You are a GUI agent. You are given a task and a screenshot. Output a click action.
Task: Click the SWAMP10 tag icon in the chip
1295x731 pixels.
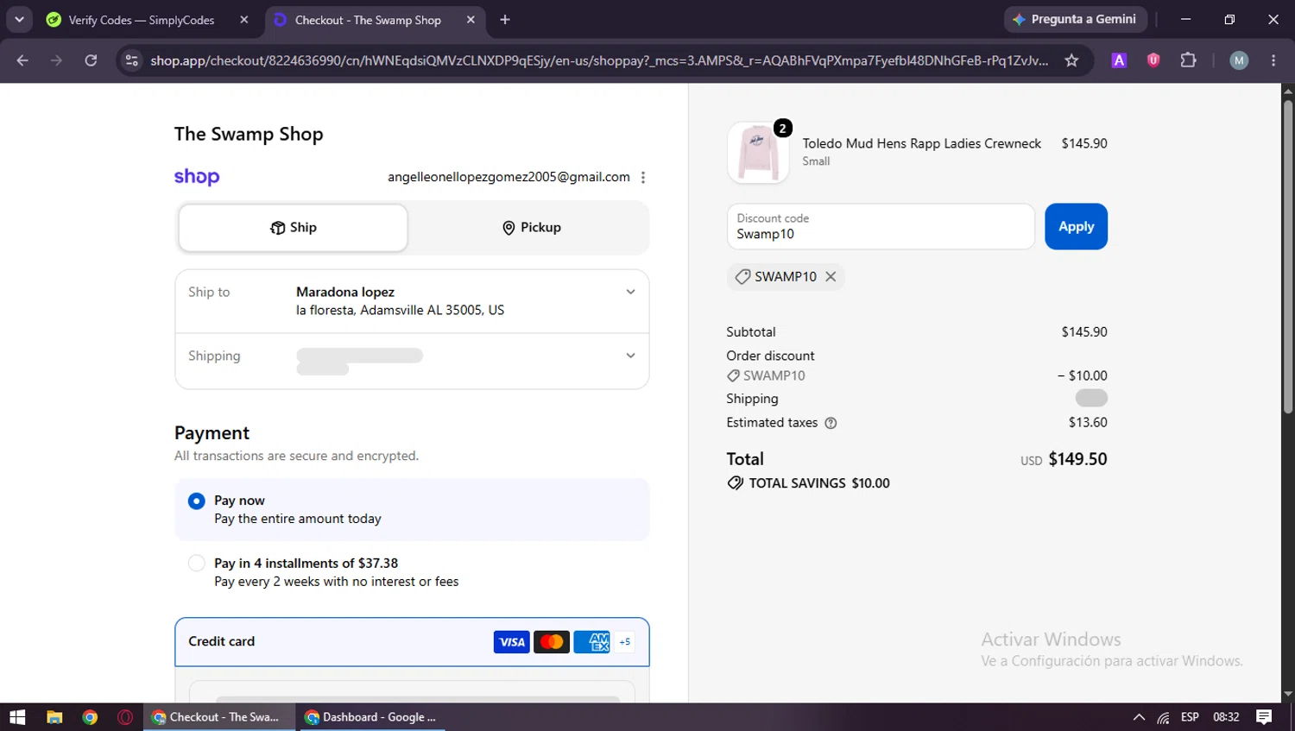pyautogui.click(x=742, y=276)
